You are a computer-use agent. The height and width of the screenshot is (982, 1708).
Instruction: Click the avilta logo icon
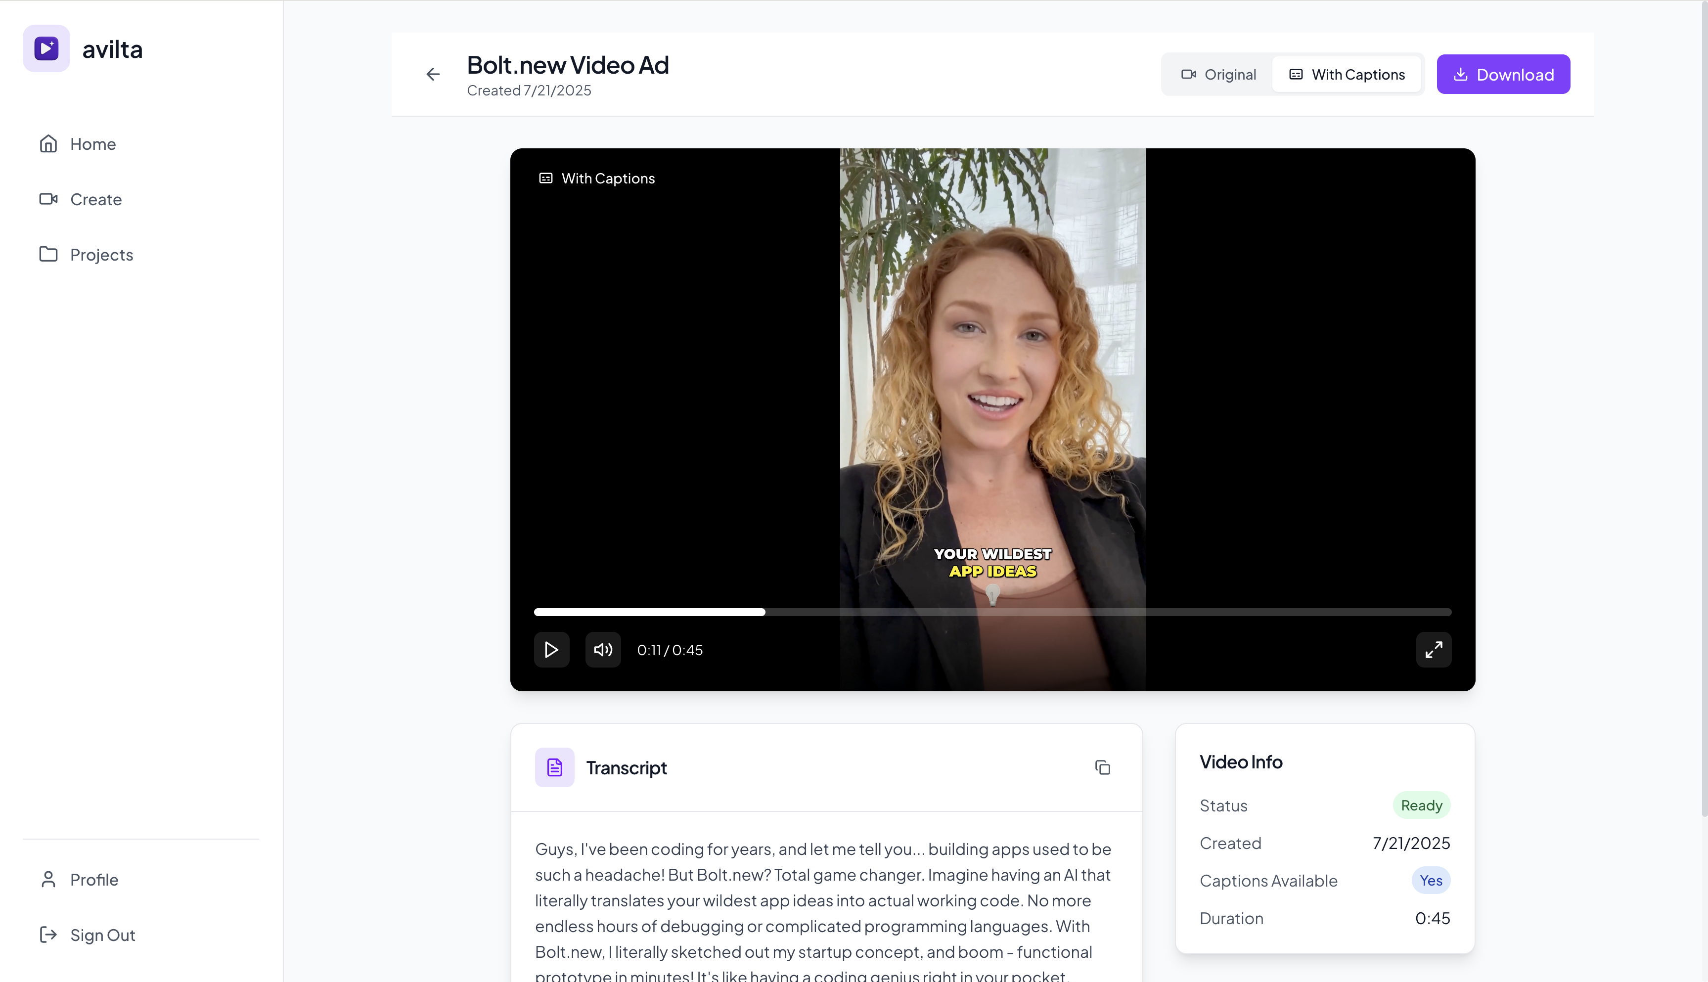pyautogui.click(x=46, y=48)
